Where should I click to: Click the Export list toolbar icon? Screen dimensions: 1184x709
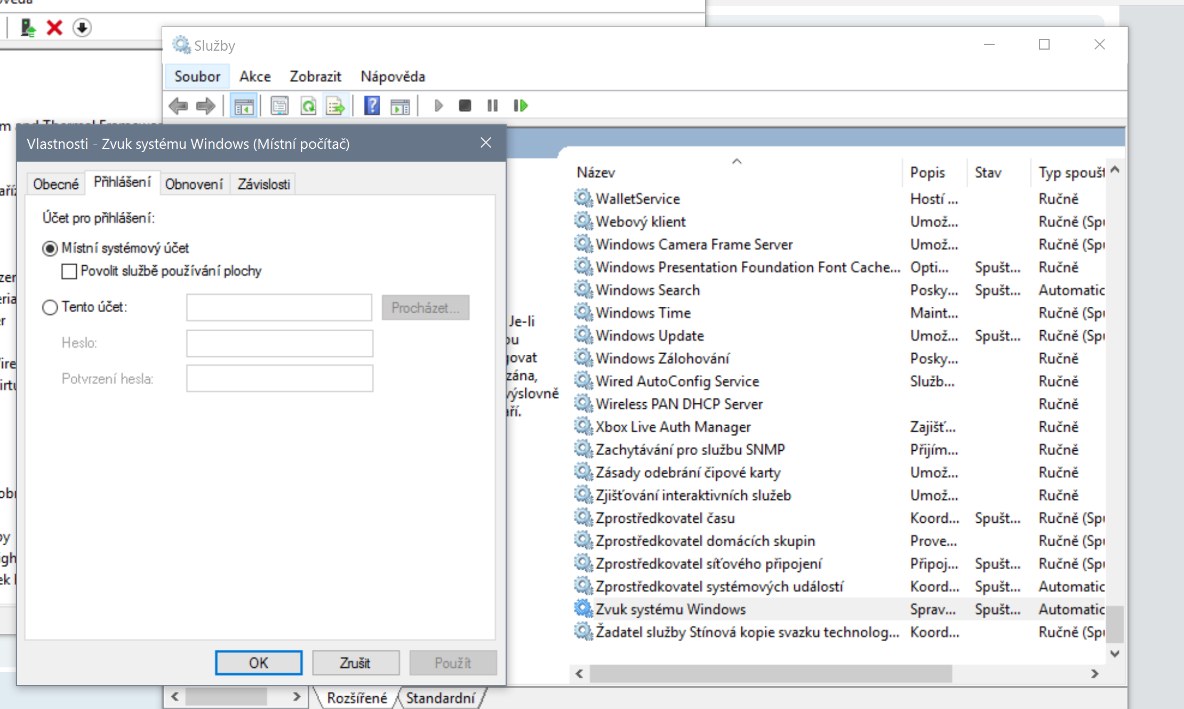click(x=335, y=106)
